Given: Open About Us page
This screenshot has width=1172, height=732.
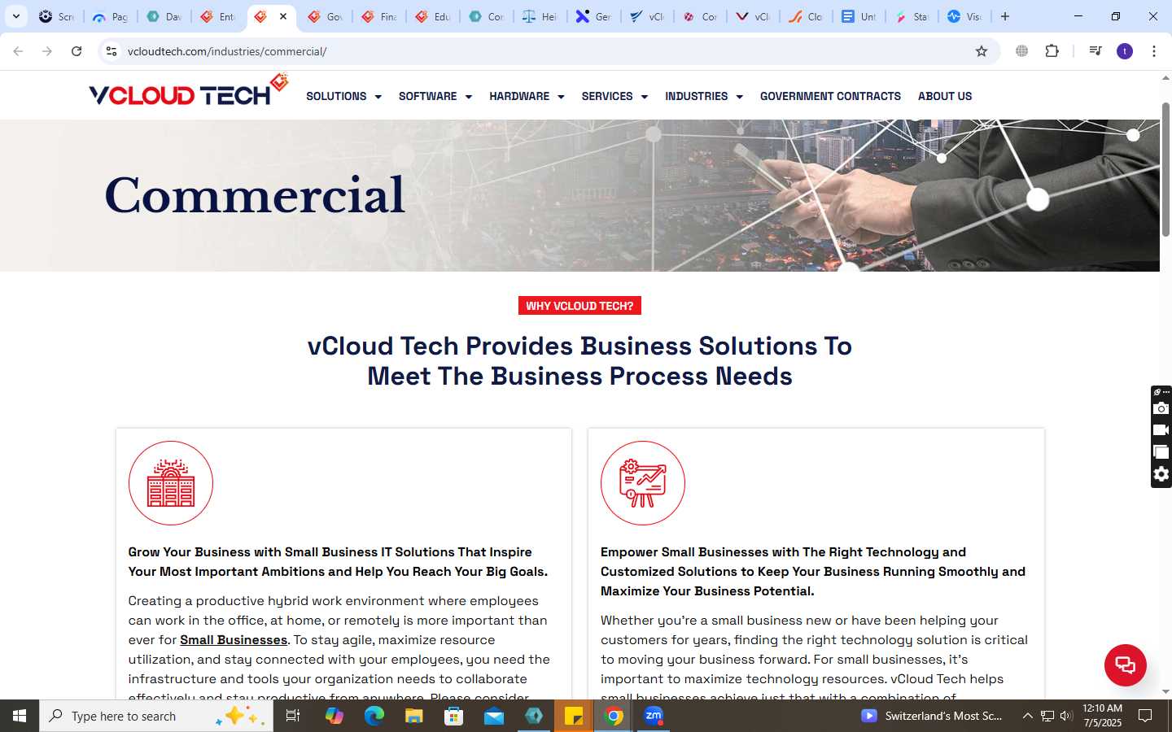Looking at the screenshot, I should [945, 96].
